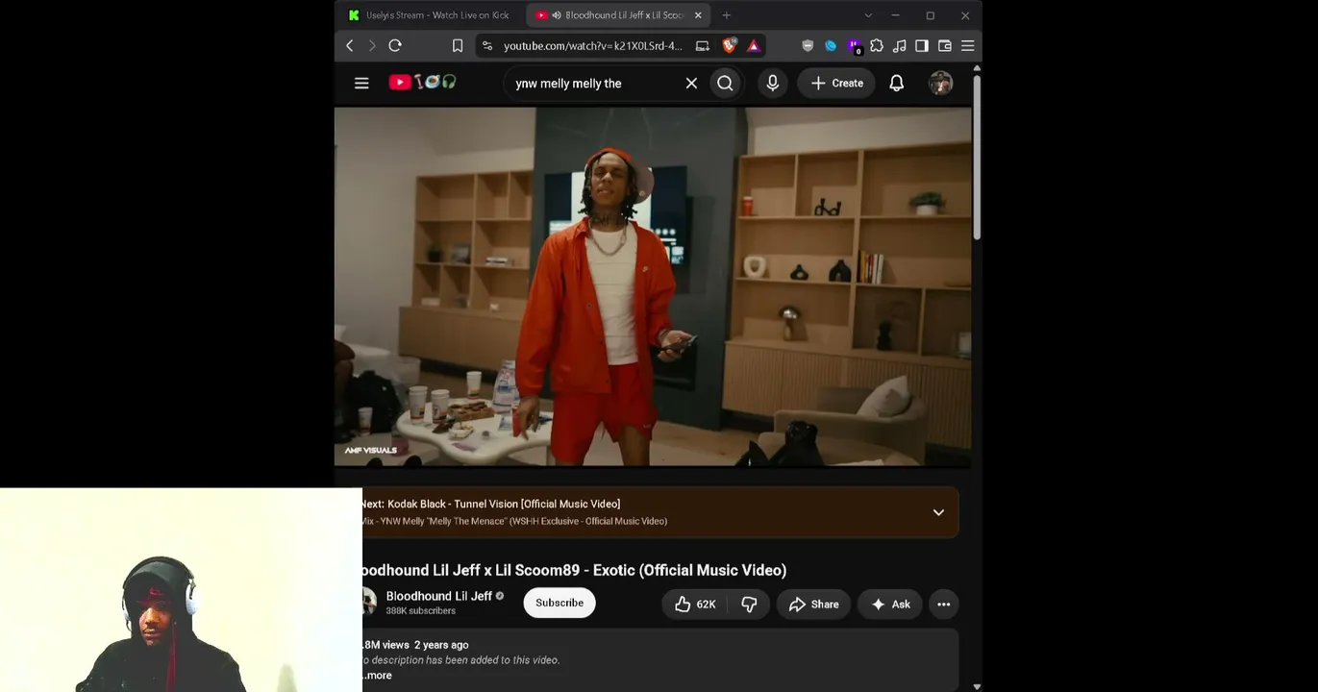Click the '2 years ago' upload date
This screenshot has width=1318, height=692.
(x=441, y=645)
